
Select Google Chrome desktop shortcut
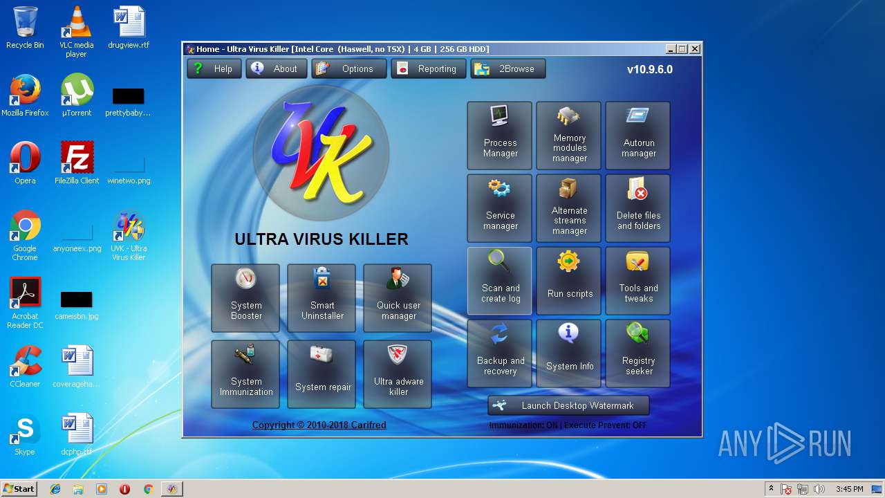(x=25, y=235)
